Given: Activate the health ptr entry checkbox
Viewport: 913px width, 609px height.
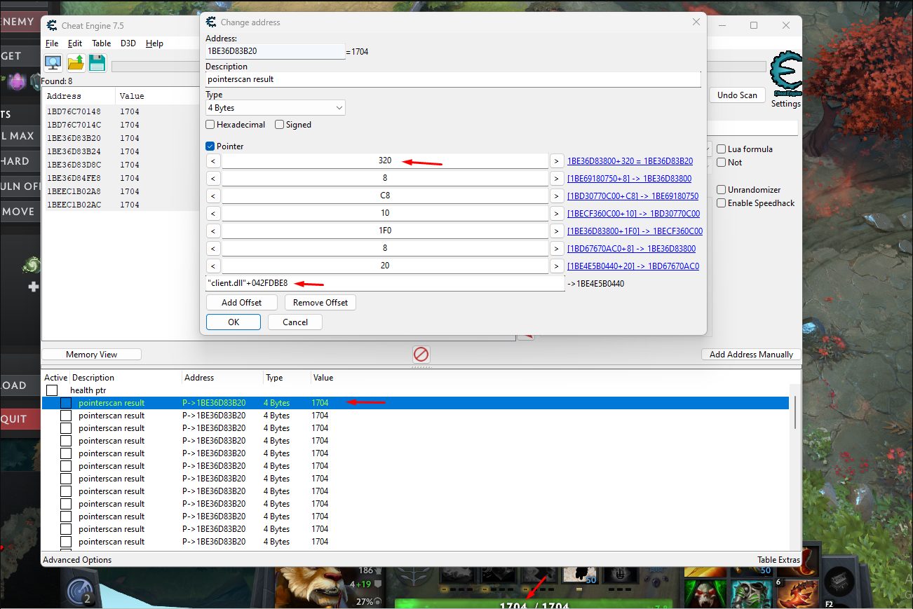Looking at the screenshot, I should coord(52,390).
